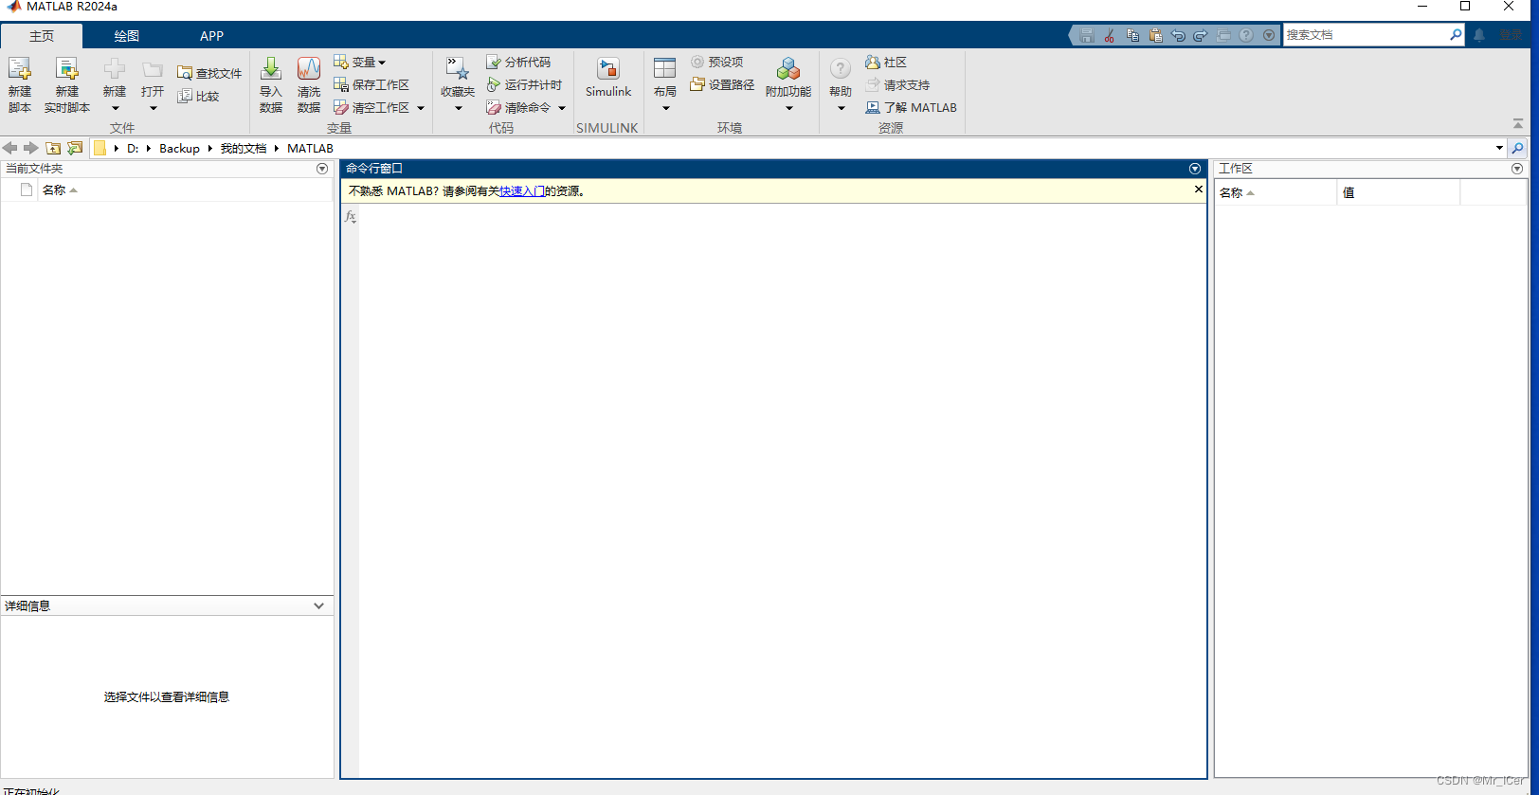Click the paste clipboard icon
This screenshot has height=795, width=1539.
pos(1155,35)
